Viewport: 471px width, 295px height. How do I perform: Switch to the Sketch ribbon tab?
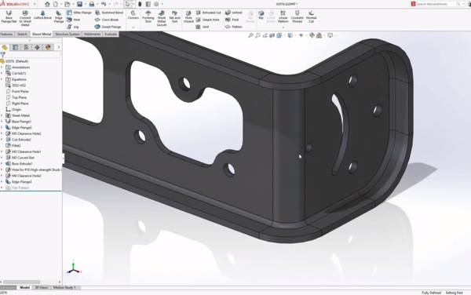[22, 35]
